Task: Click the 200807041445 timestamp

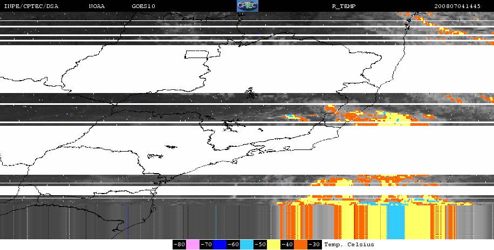Action: coord(457,6)
